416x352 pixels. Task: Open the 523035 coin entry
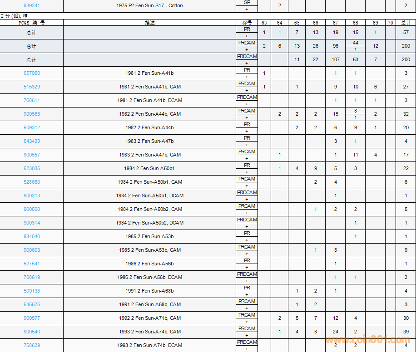31,168
